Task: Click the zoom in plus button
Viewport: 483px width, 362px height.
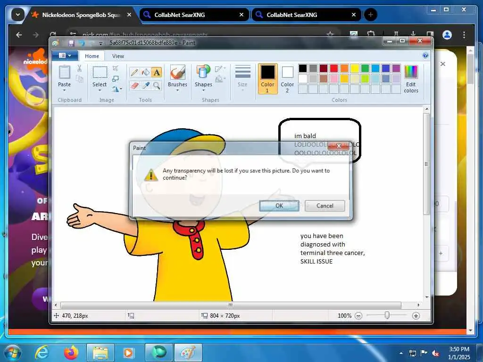Action: (416, 315)
